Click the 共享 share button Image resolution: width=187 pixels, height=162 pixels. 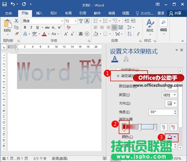coord(175,13)
